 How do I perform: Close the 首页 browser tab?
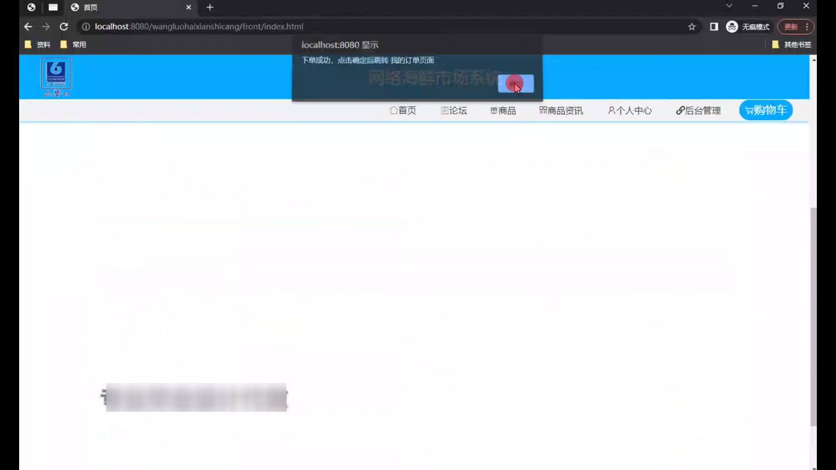pyautogui.click(x=189, y=7)
